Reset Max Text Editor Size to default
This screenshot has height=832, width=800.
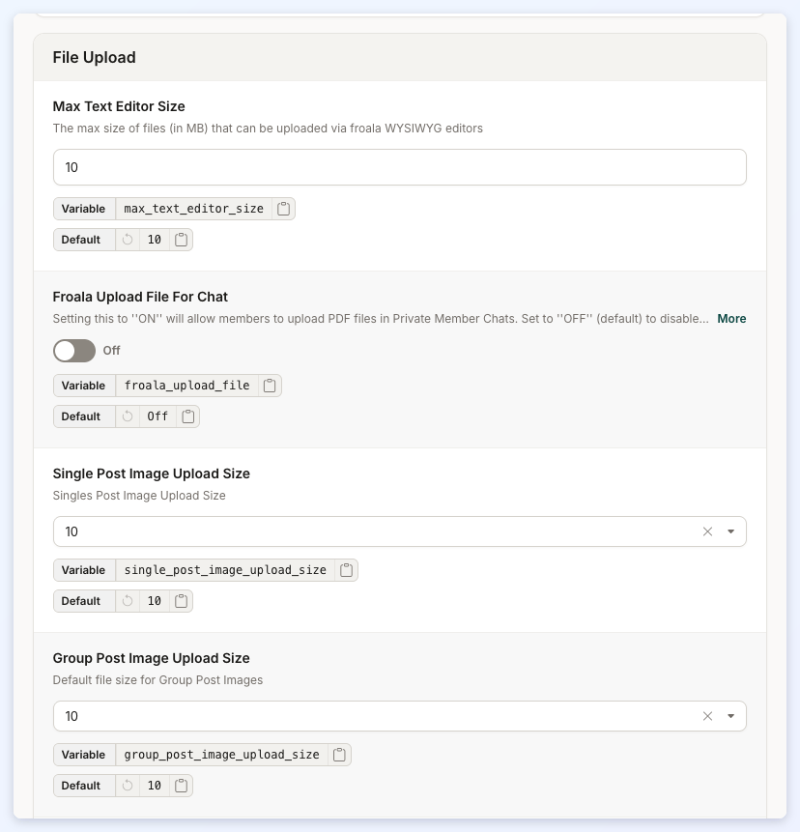coord(128,240)
